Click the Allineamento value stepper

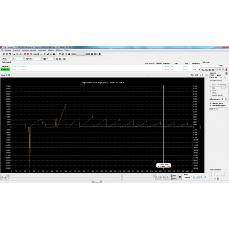pos(226,99)
